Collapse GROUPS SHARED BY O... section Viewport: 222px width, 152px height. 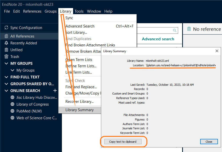pos(6,84)
